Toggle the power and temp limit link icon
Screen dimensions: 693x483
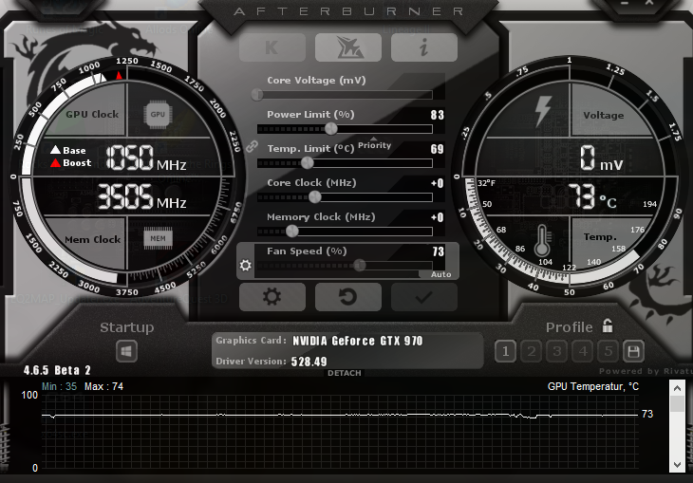click(x=252, y=146)
